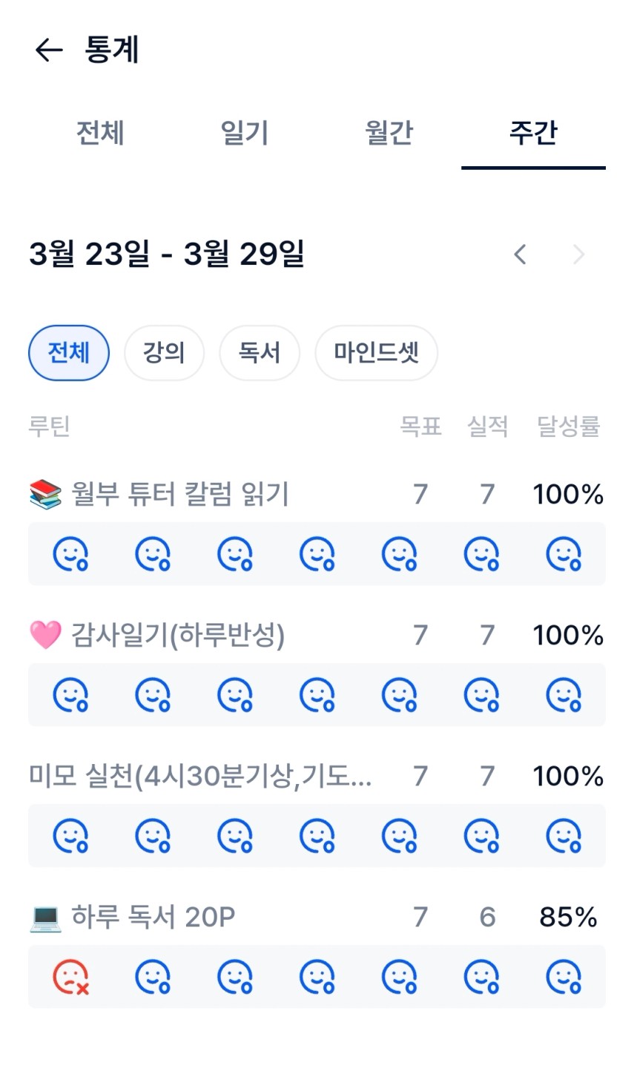Screen dimensions: 634x1080
Task: Select the 전체 filter chip
Action: [x=69, y=352]
